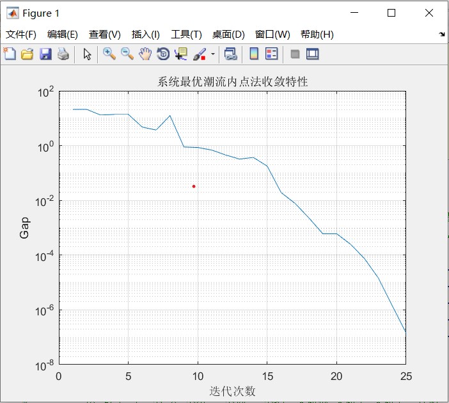Click x-axis tick label 20
Screen dimensions: 449x403
coord(336,376)
